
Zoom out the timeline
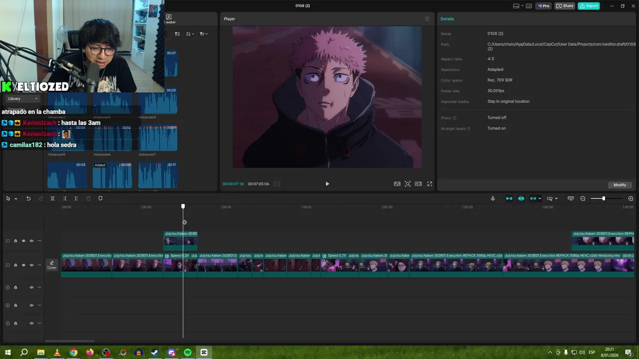tap(583, 198)
